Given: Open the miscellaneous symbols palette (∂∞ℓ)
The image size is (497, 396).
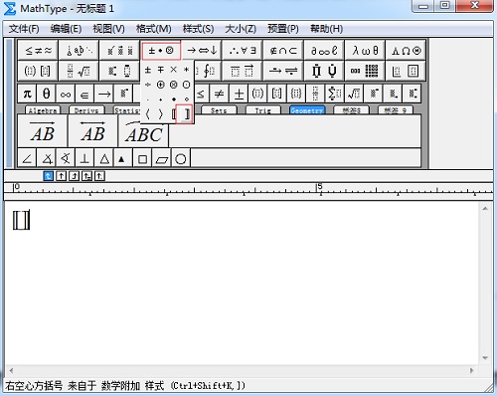Looking at the screenshot, I should pyautogui.click(x=324, y=51).
